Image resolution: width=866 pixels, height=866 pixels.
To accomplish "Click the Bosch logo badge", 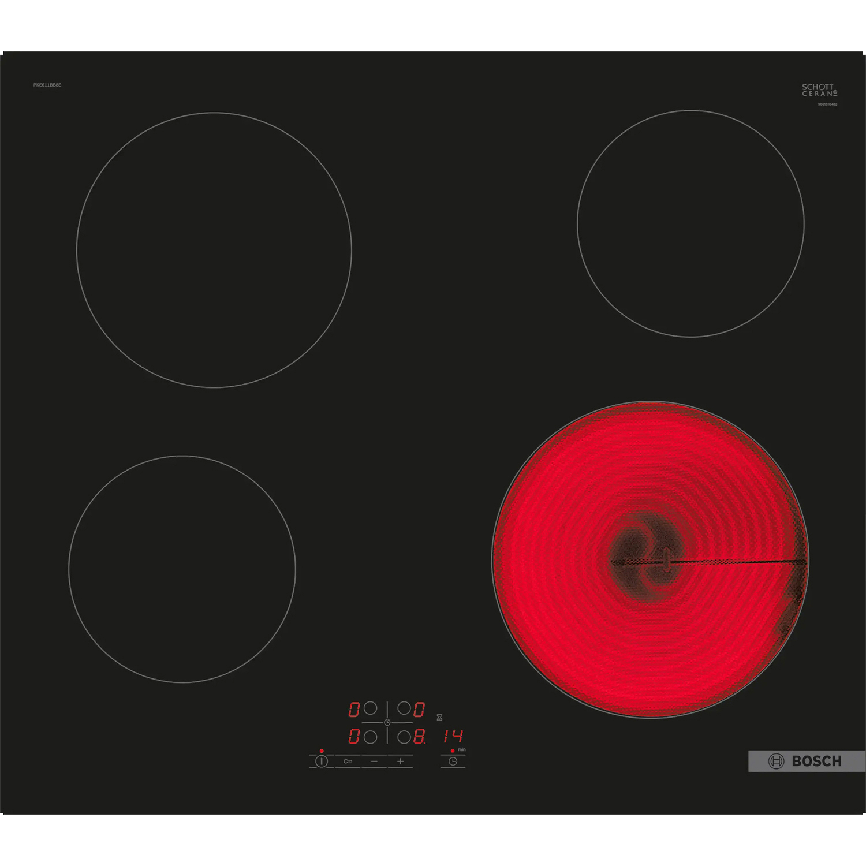I will coord(806,761).
